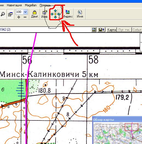
Task: Click the magnifying glass zoom tool
Action: [x=3, y=14]
